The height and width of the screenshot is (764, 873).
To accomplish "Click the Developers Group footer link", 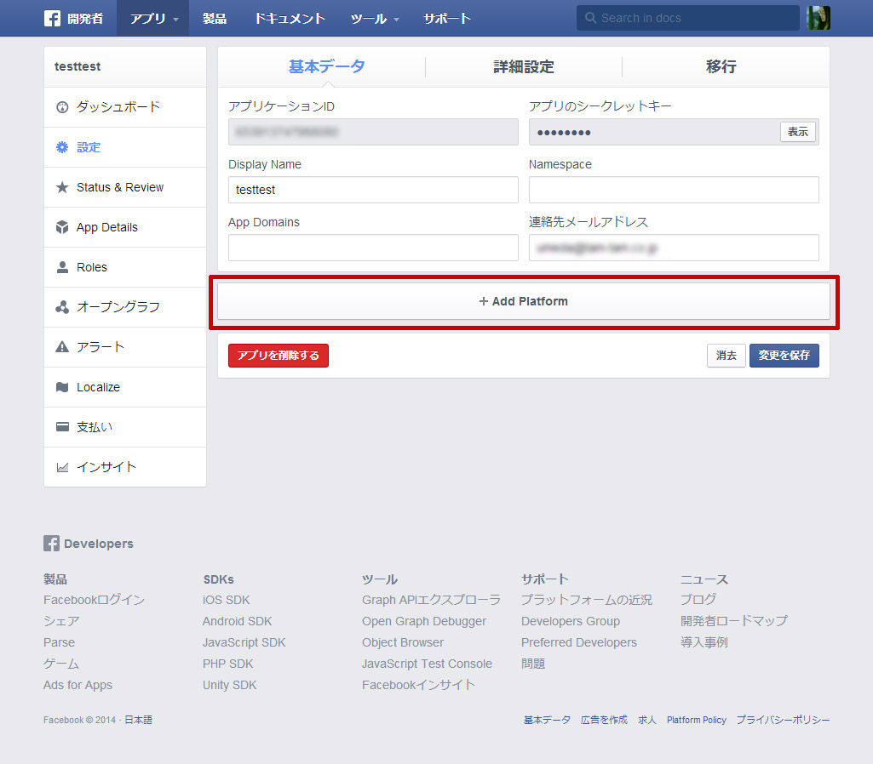I will coord(571,621).
